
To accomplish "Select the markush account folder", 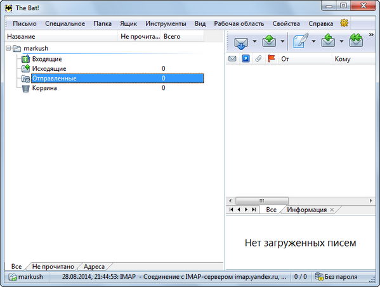I will coord(36,48).
